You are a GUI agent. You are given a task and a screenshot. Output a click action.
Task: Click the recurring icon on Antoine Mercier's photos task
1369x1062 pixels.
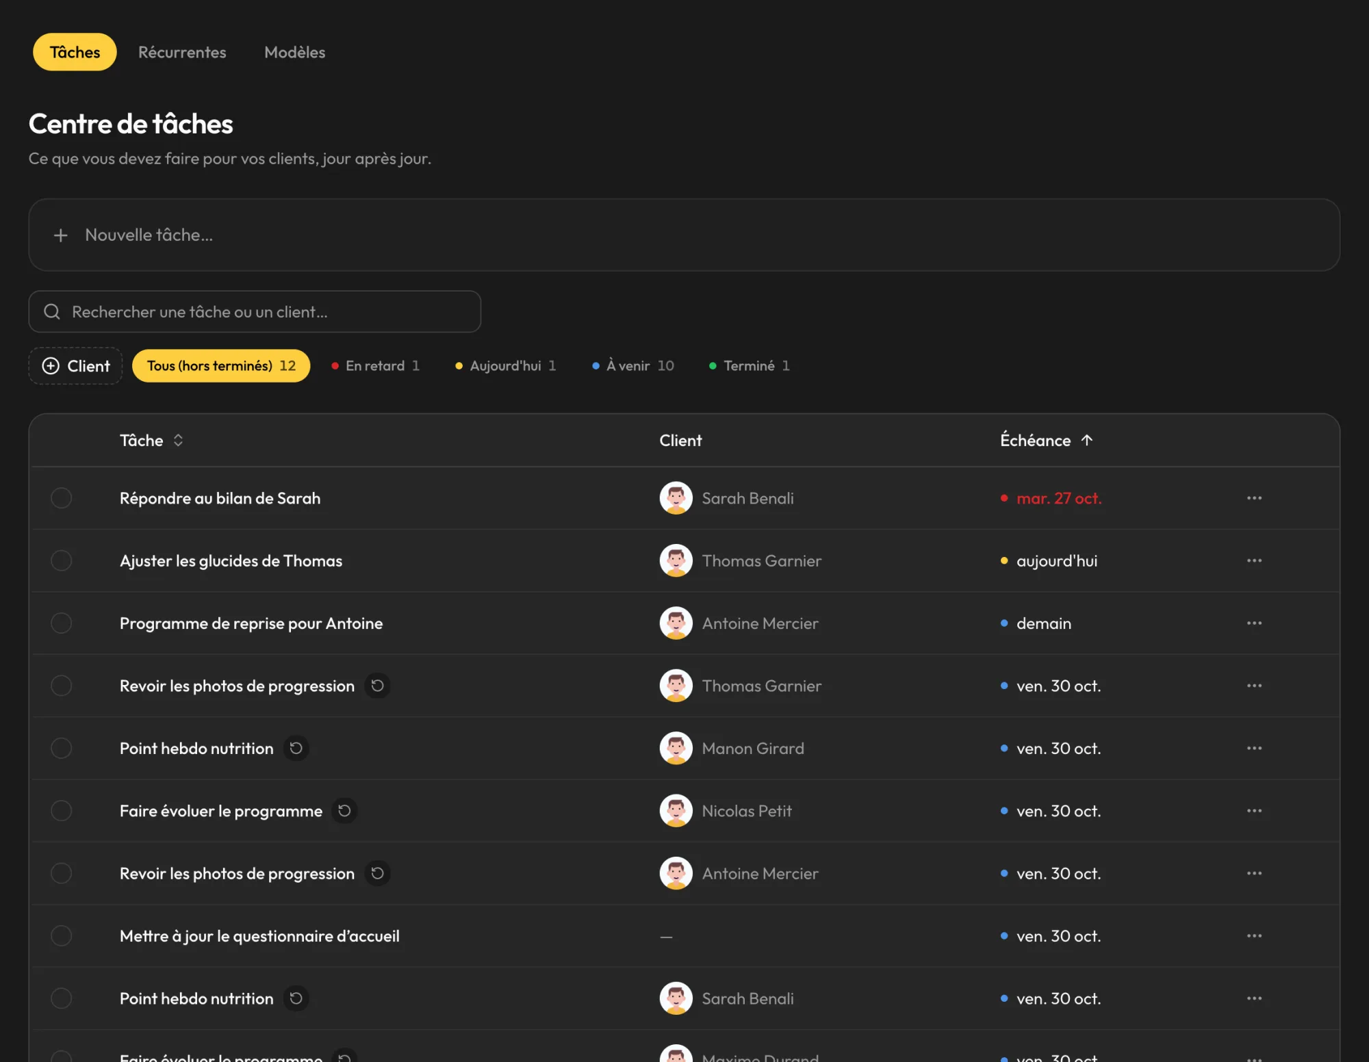[x=377, y=873]
